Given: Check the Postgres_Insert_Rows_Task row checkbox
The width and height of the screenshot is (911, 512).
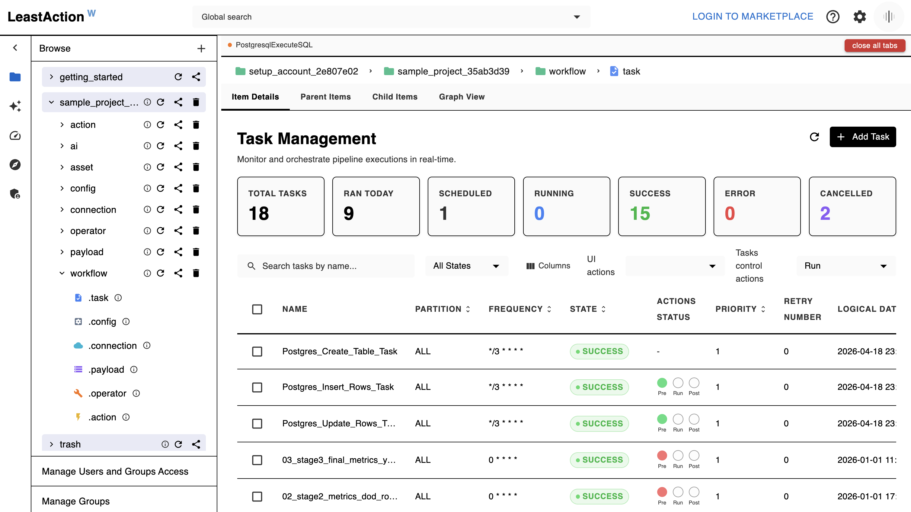Looking at the screenshot, I should click(x=257, y=387).
